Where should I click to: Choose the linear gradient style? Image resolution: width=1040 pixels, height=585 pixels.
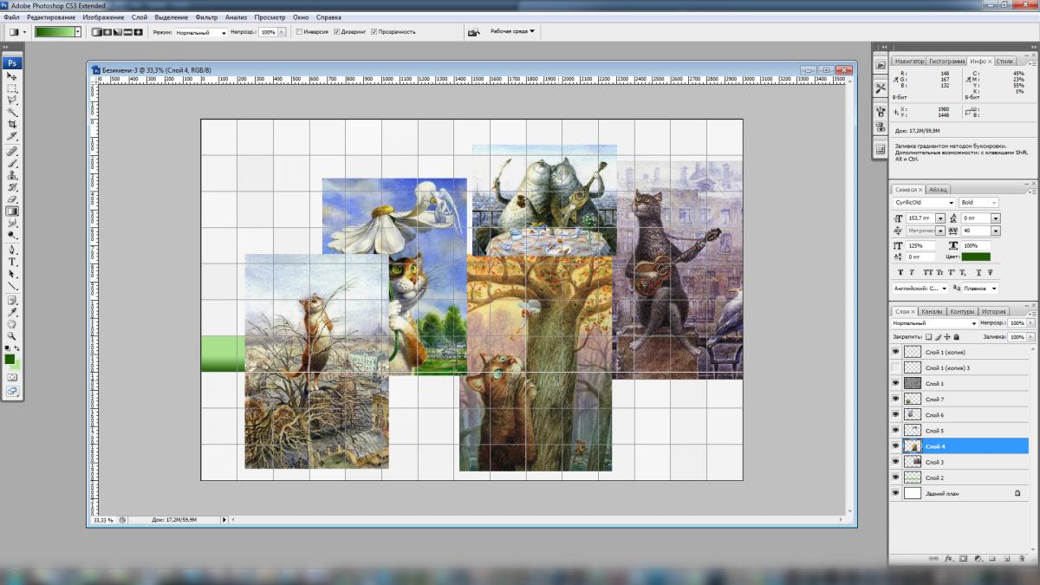pyautogui.click(x=96, y=32)
